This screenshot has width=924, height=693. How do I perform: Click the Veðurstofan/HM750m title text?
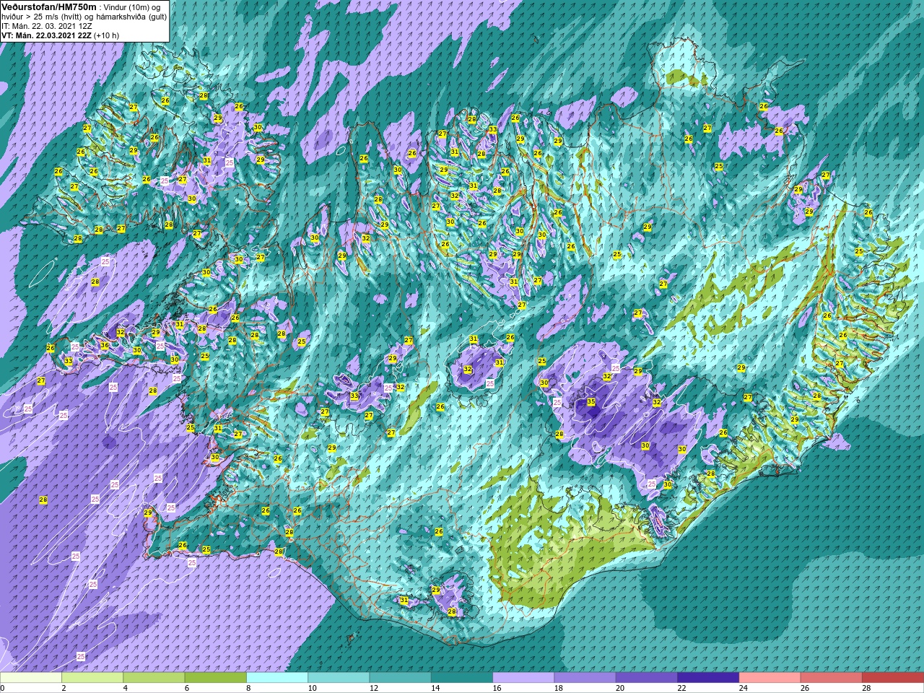click(48, 6)
